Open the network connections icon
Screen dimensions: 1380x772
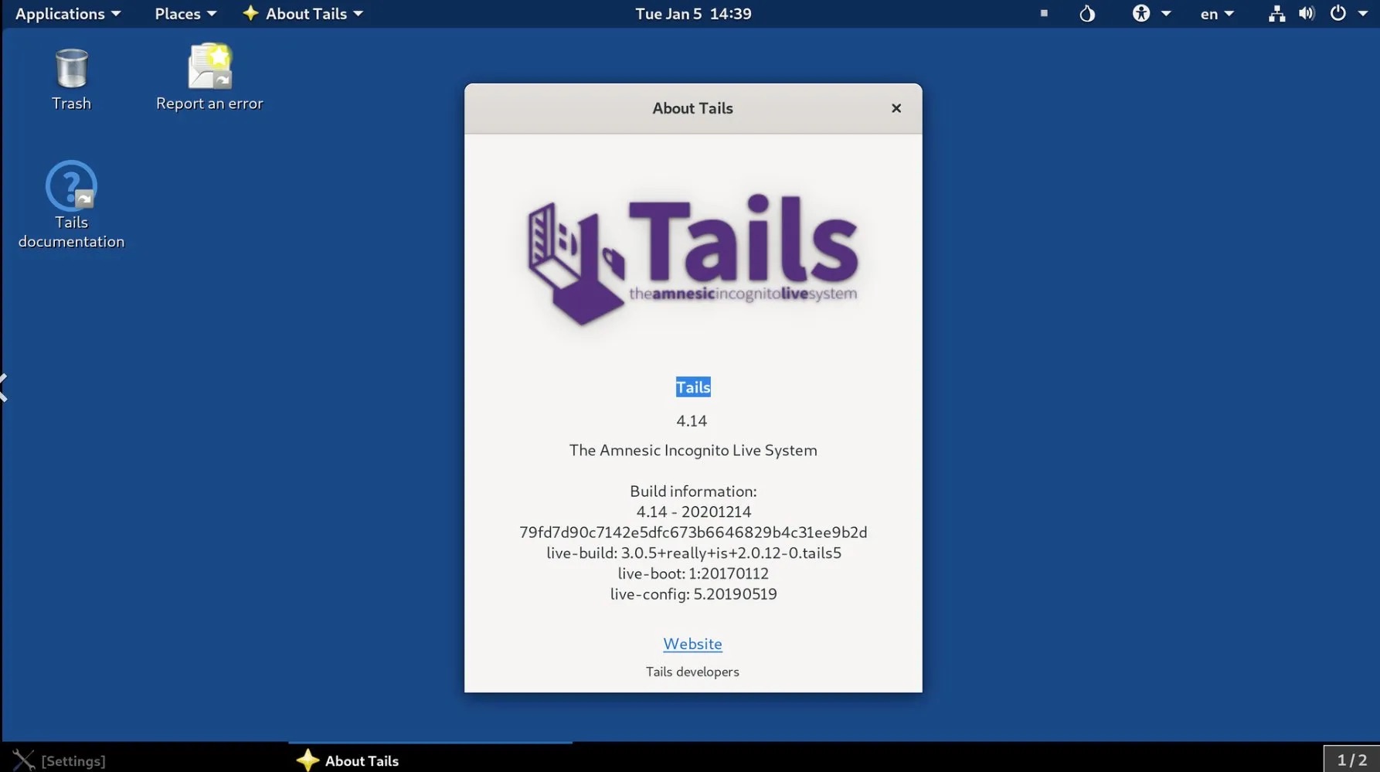[1276, 13]
